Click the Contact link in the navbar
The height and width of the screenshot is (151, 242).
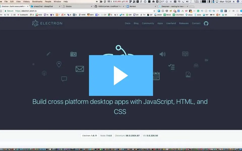(x=196, y=23)
